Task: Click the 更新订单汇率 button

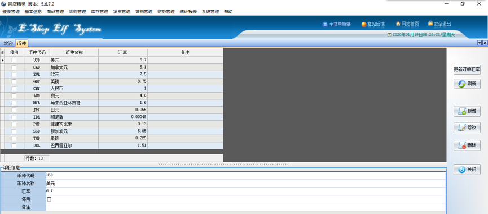Action: (467, 70)
